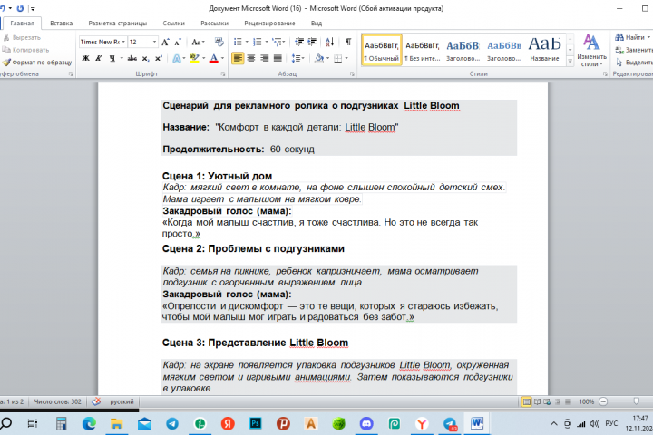Open the spelling check status icon
The height and width of the screenshot is (435, 653).
96,401
